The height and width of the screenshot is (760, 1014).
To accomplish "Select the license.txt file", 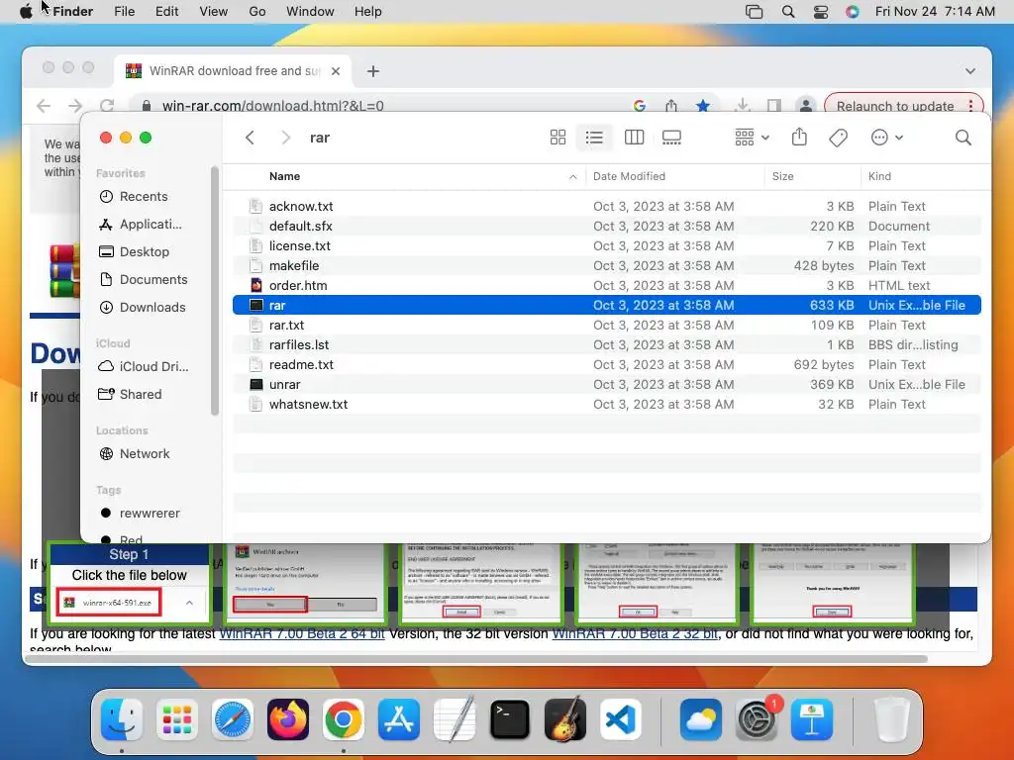I will [x=607, y=245].
